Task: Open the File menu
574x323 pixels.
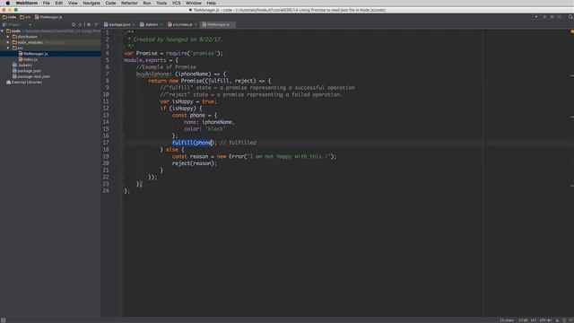Action: [x=46, y=3]
